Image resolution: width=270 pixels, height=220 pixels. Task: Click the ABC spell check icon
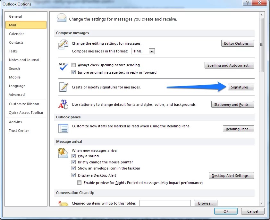[x=63, y=67]
